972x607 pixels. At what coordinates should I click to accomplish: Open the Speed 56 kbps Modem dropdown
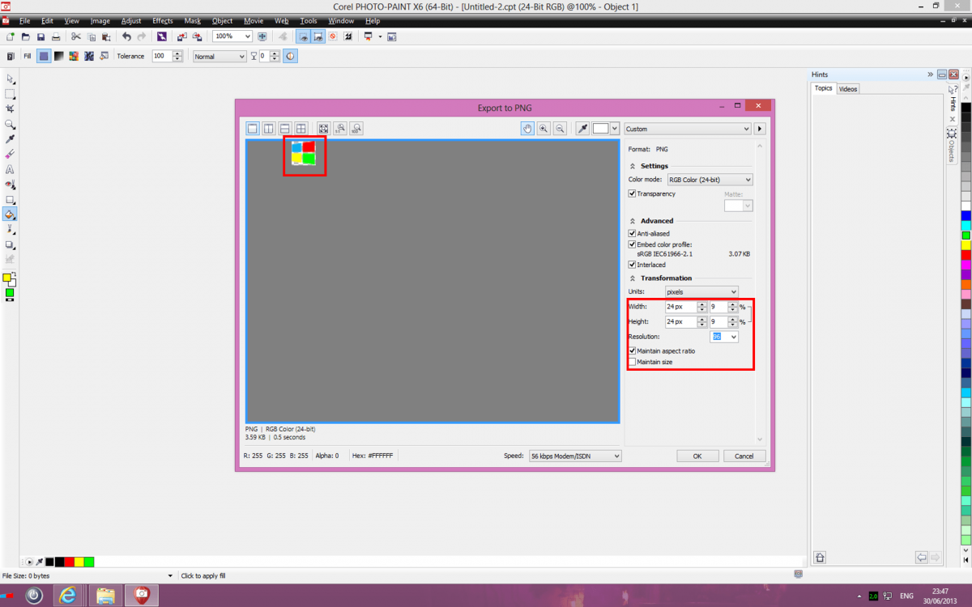point(575,456)
